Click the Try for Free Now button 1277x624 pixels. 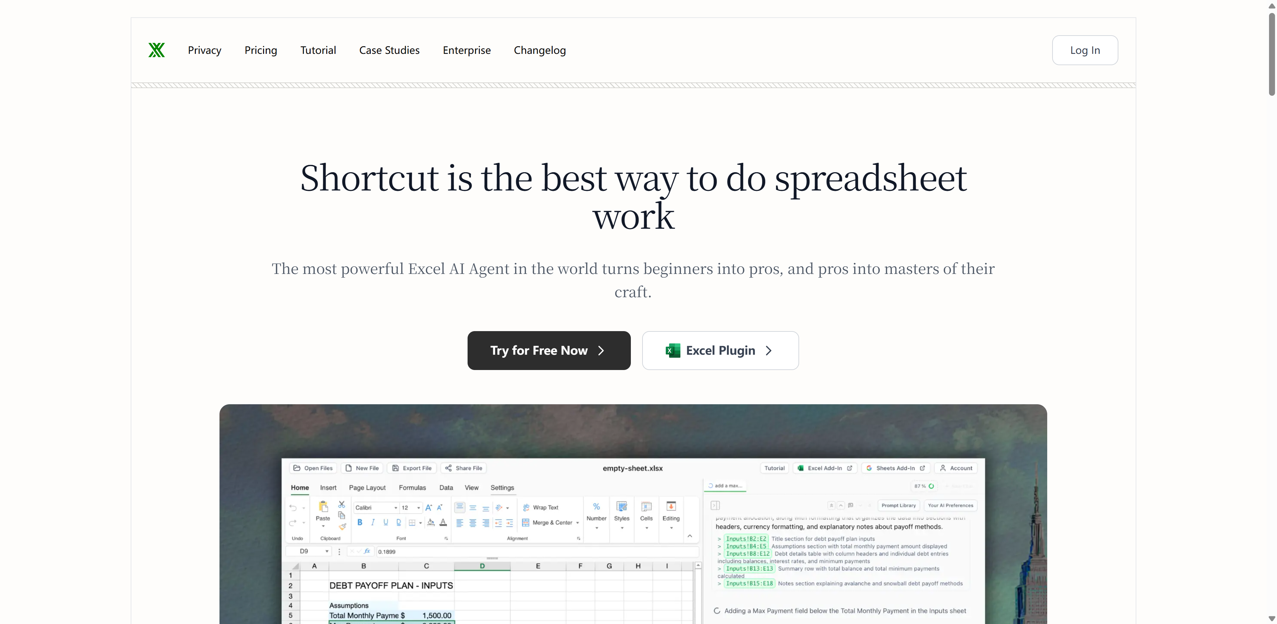tap(549, 350)
